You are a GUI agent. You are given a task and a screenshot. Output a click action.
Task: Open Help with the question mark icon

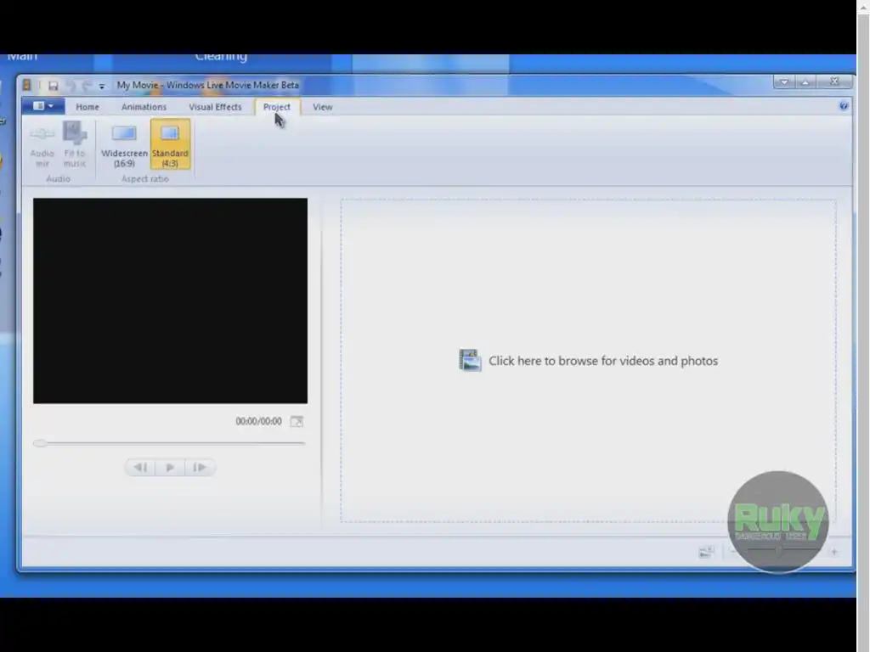coord(844,106)
